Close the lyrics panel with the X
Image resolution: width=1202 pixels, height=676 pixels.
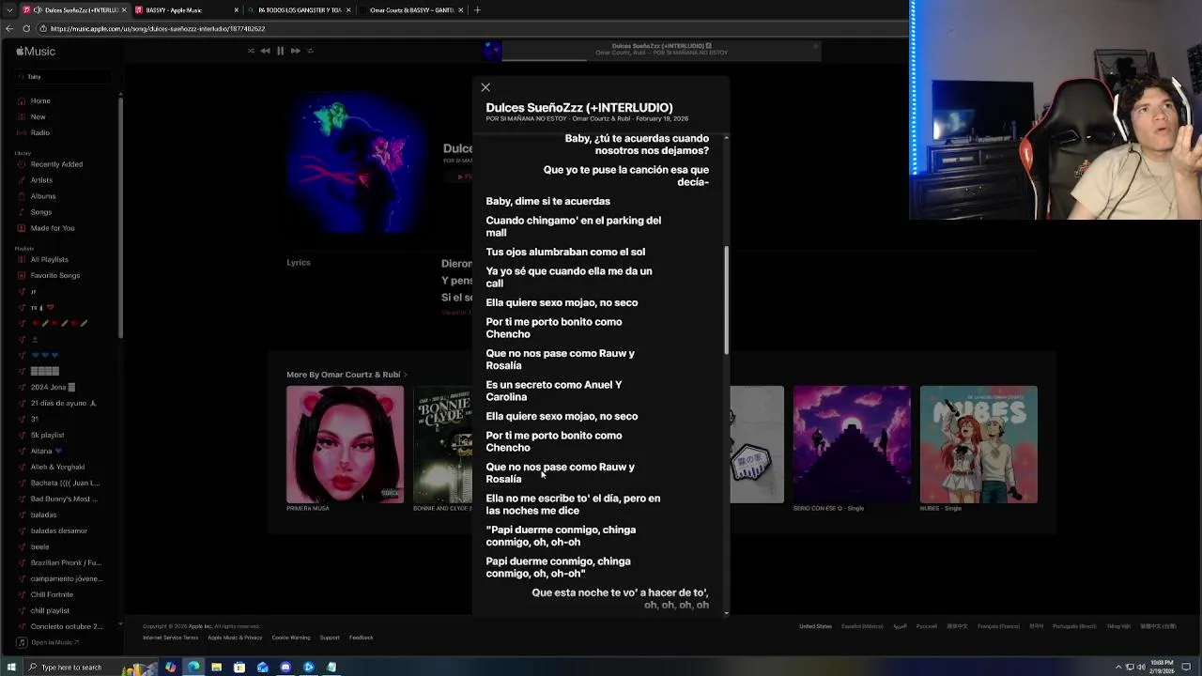(x=485, y=87)
